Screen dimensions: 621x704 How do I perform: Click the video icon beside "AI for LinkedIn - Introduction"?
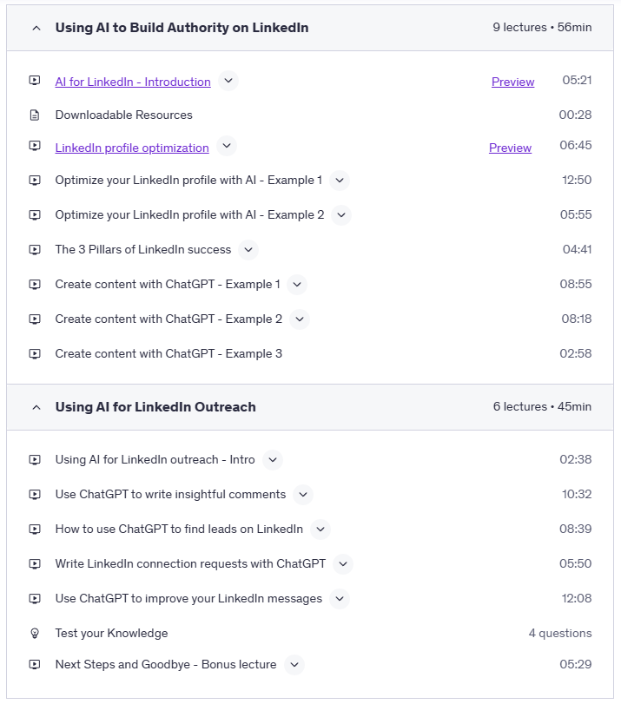pyautogui.click(x=34, y=82)
